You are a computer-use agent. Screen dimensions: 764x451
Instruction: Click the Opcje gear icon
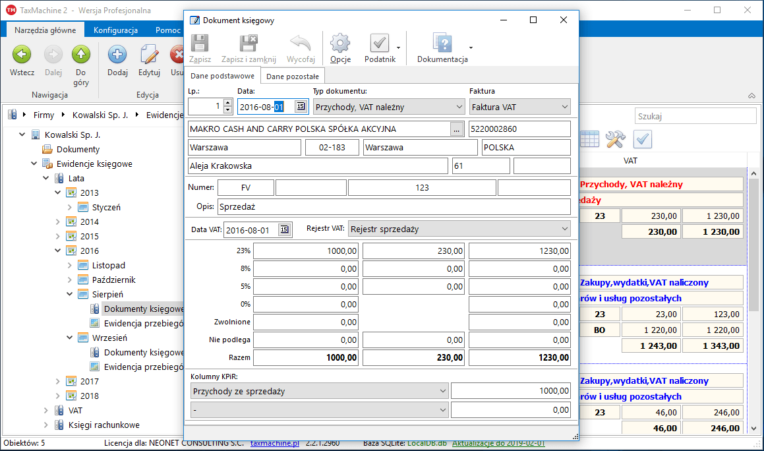click(x=340, y=44)
